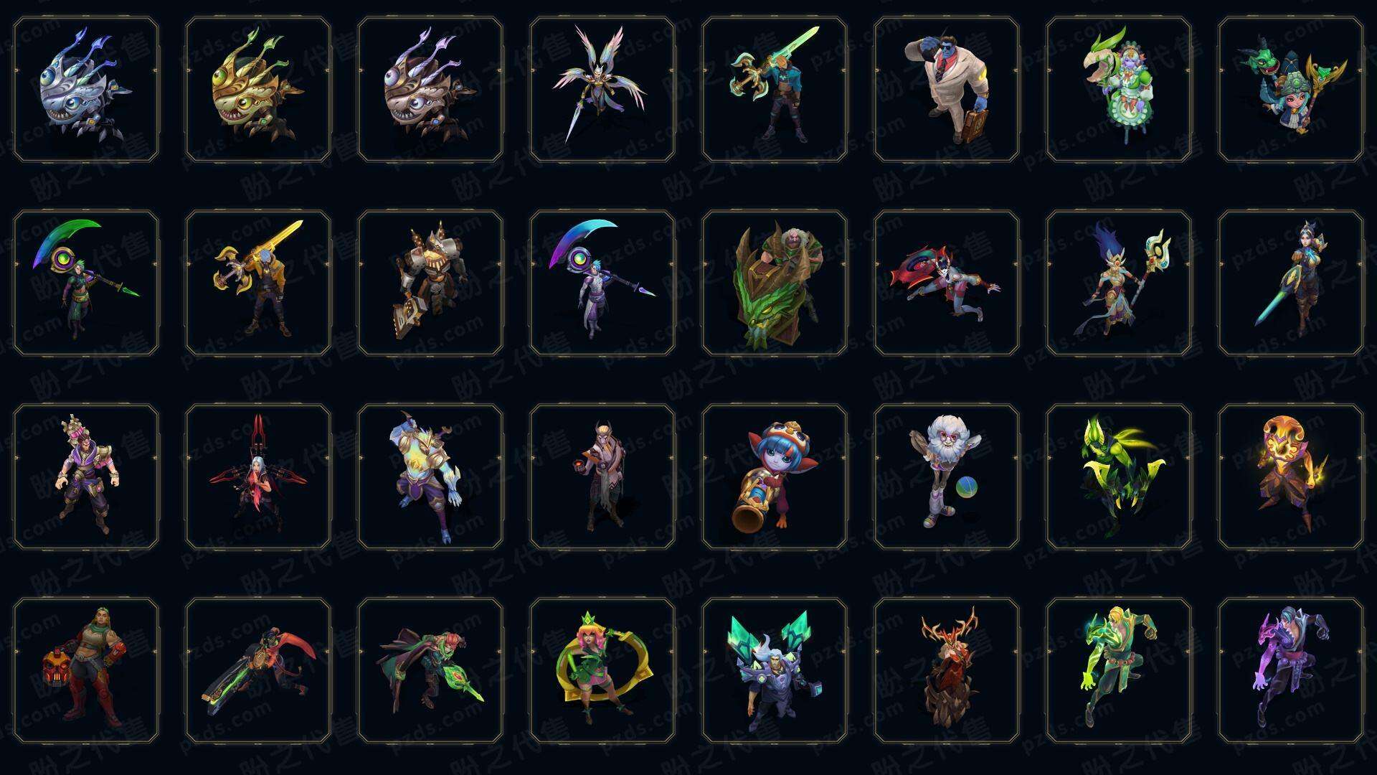Select the silver blue fish monster skin
The height and width of the screenshot is (775, 1377).
click(x=86, y=90)
